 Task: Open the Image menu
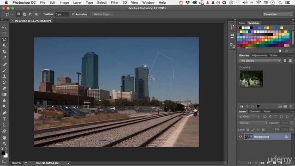click(64, 3)
